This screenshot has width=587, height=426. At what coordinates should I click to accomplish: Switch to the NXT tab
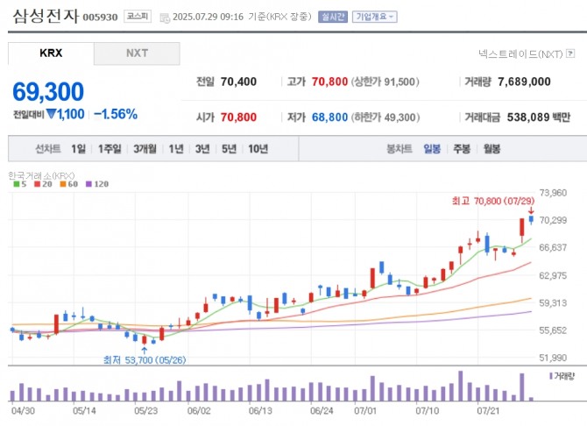coord(137,53)
